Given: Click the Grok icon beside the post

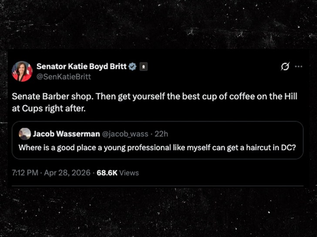Looking at the screenshot, I should (x=286, y=67).
